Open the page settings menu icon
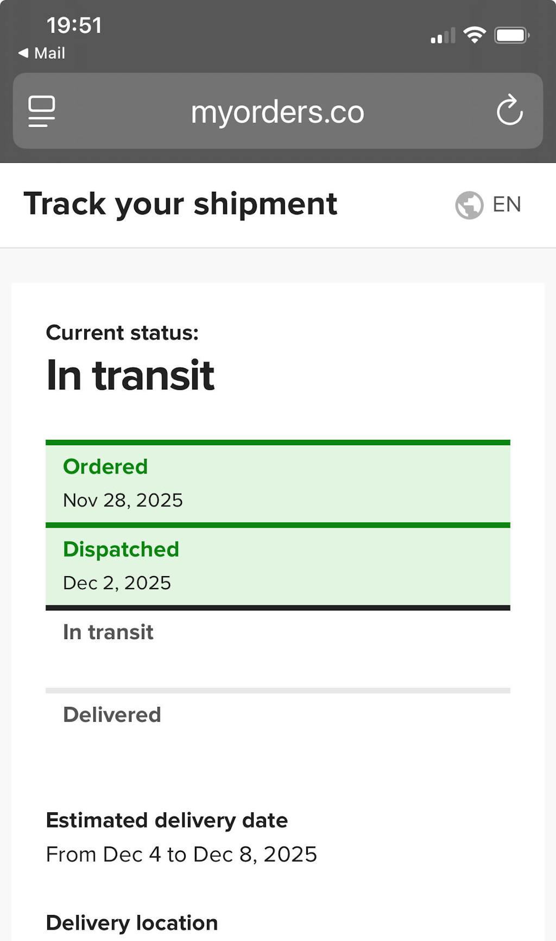 pos(42,111)
